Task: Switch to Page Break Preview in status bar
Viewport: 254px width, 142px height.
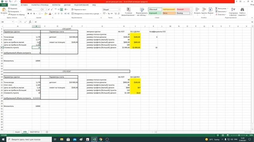Action: (x=228, y=135)
